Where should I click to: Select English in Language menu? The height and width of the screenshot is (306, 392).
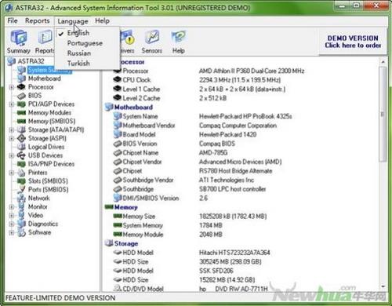tap(87, 33)
